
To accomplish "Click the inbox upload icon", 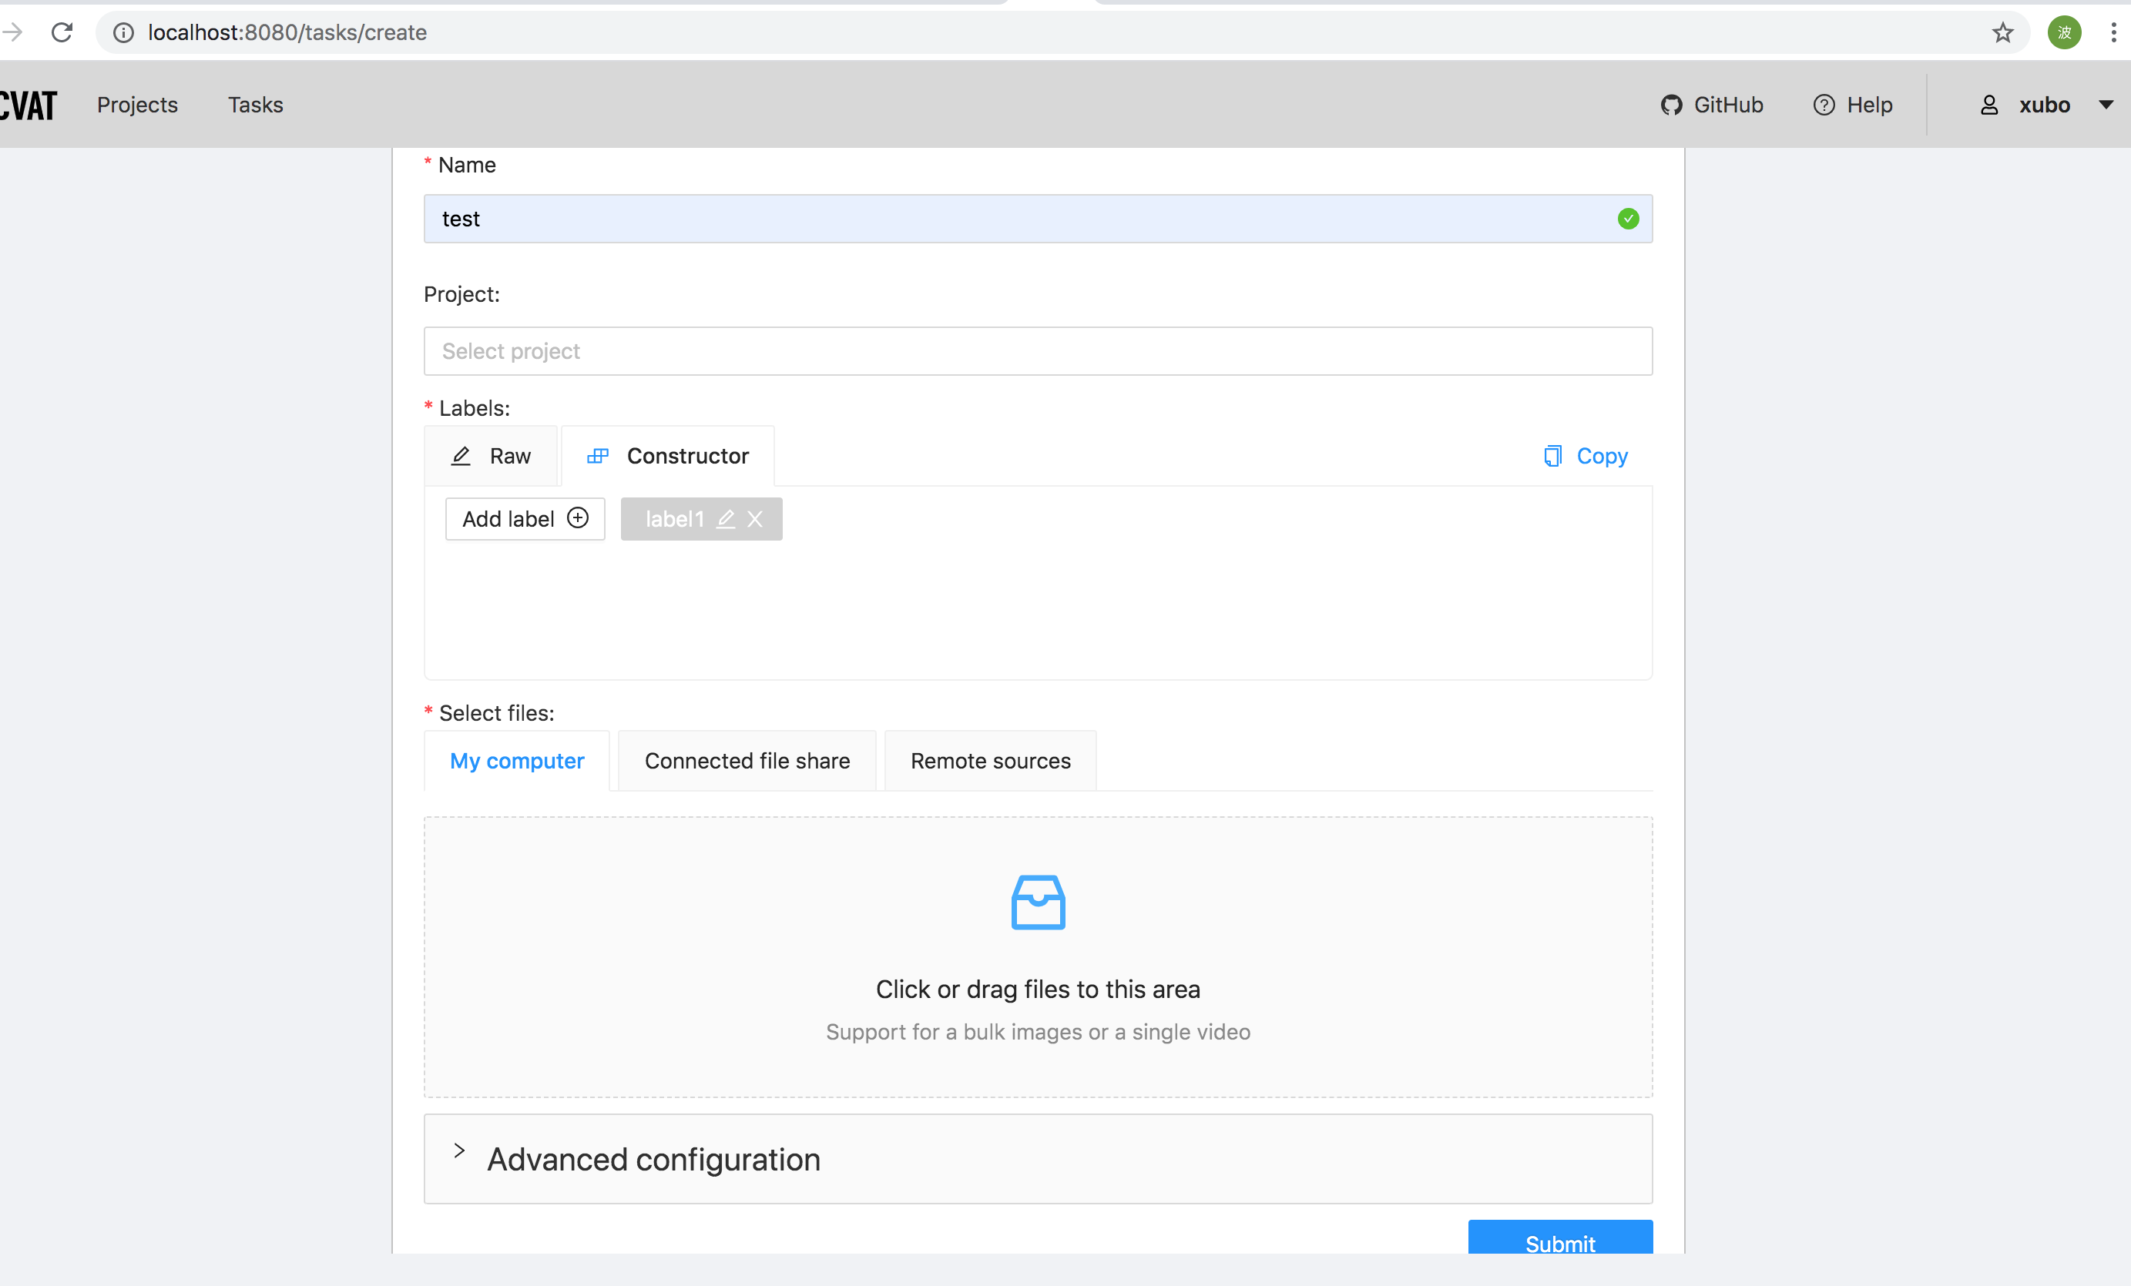I will 1037,903.
